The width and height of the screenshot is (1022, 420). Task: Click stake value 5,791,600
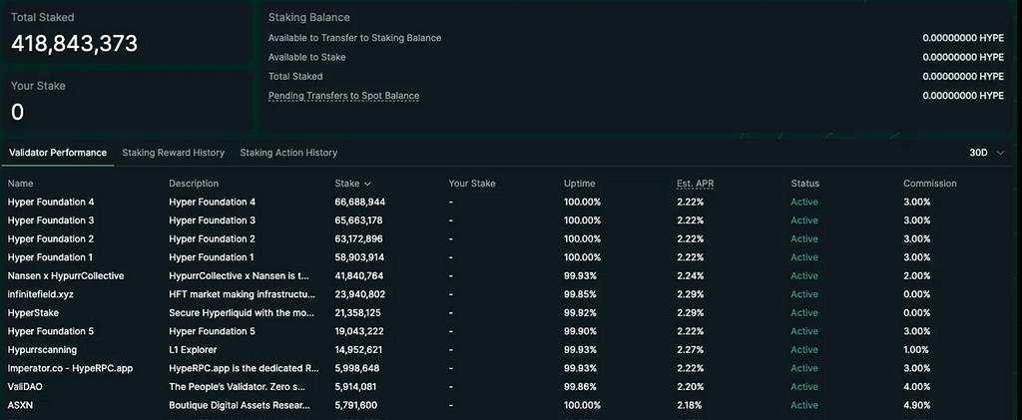click(356, 405)
